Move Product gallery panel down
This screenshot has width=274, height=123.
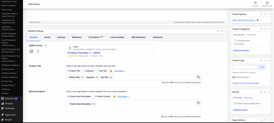(x=265, y=14)
